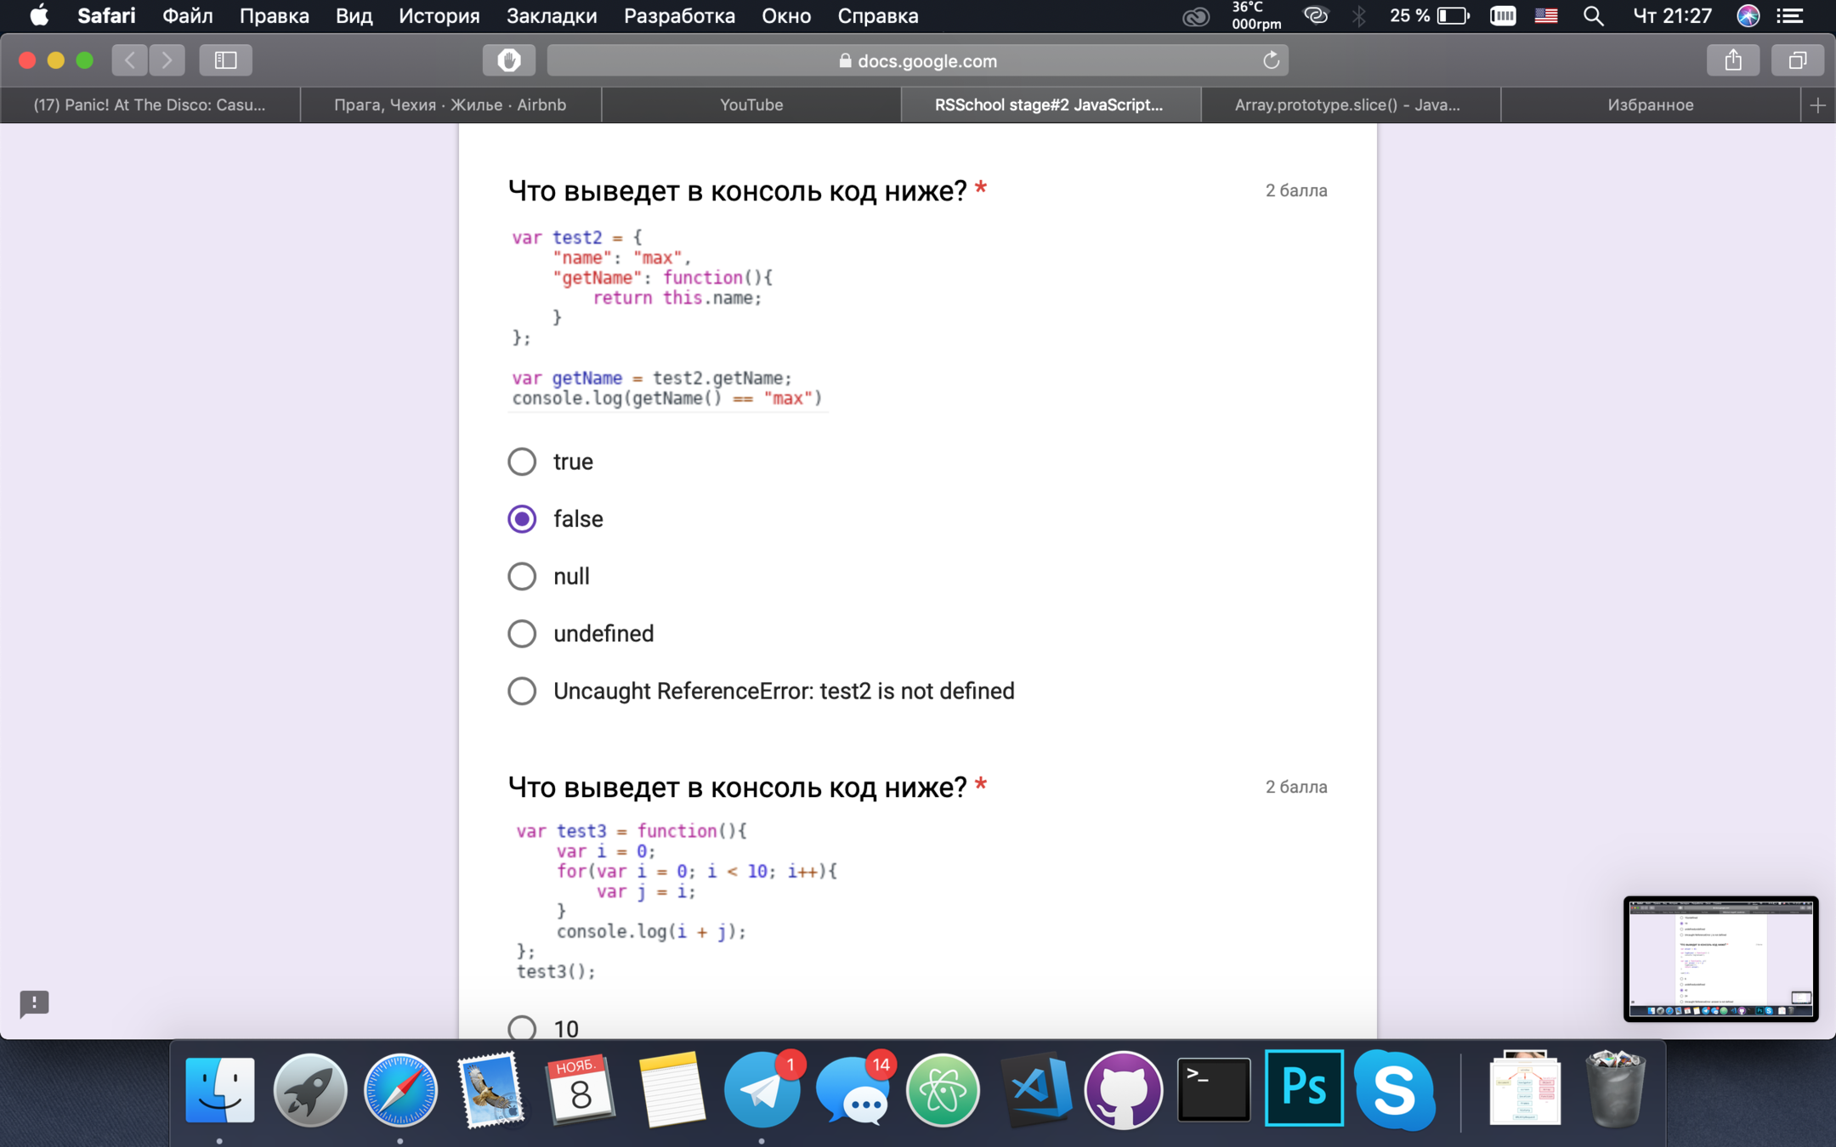1836x1147 pixels.
Task: Open the История menu
Action: click(x=439, y=16)
